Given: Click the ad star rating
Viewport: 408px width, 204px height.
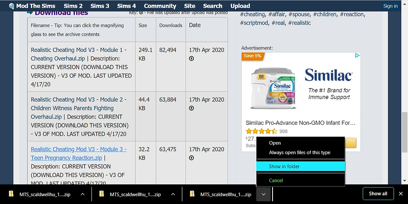Looking at the screenshot, I should click(262, 131).
